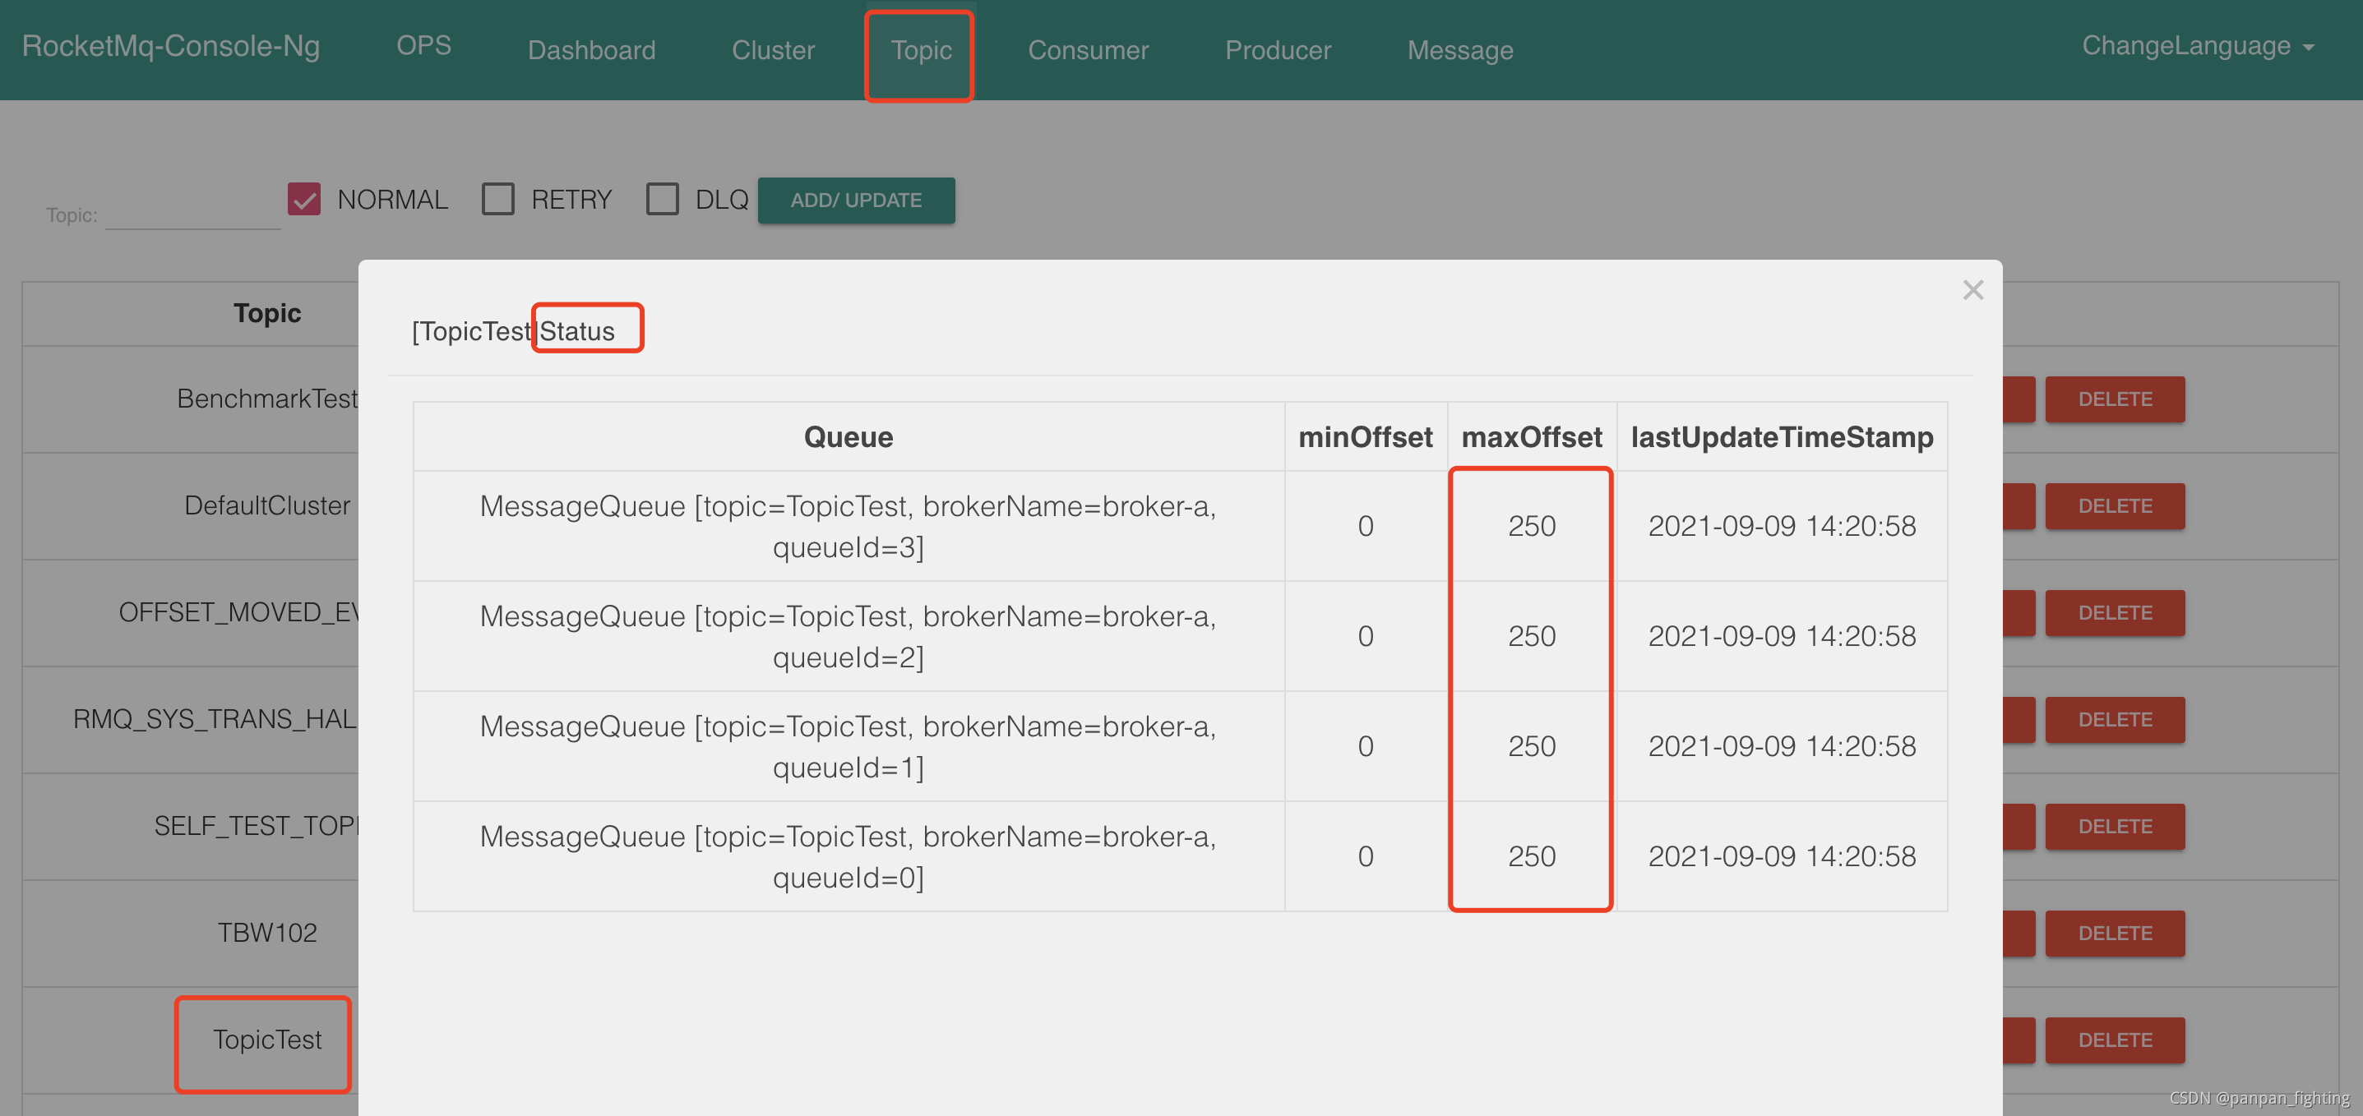
Task: Click the ADD/UPDATE button
Action: point(856,200)
